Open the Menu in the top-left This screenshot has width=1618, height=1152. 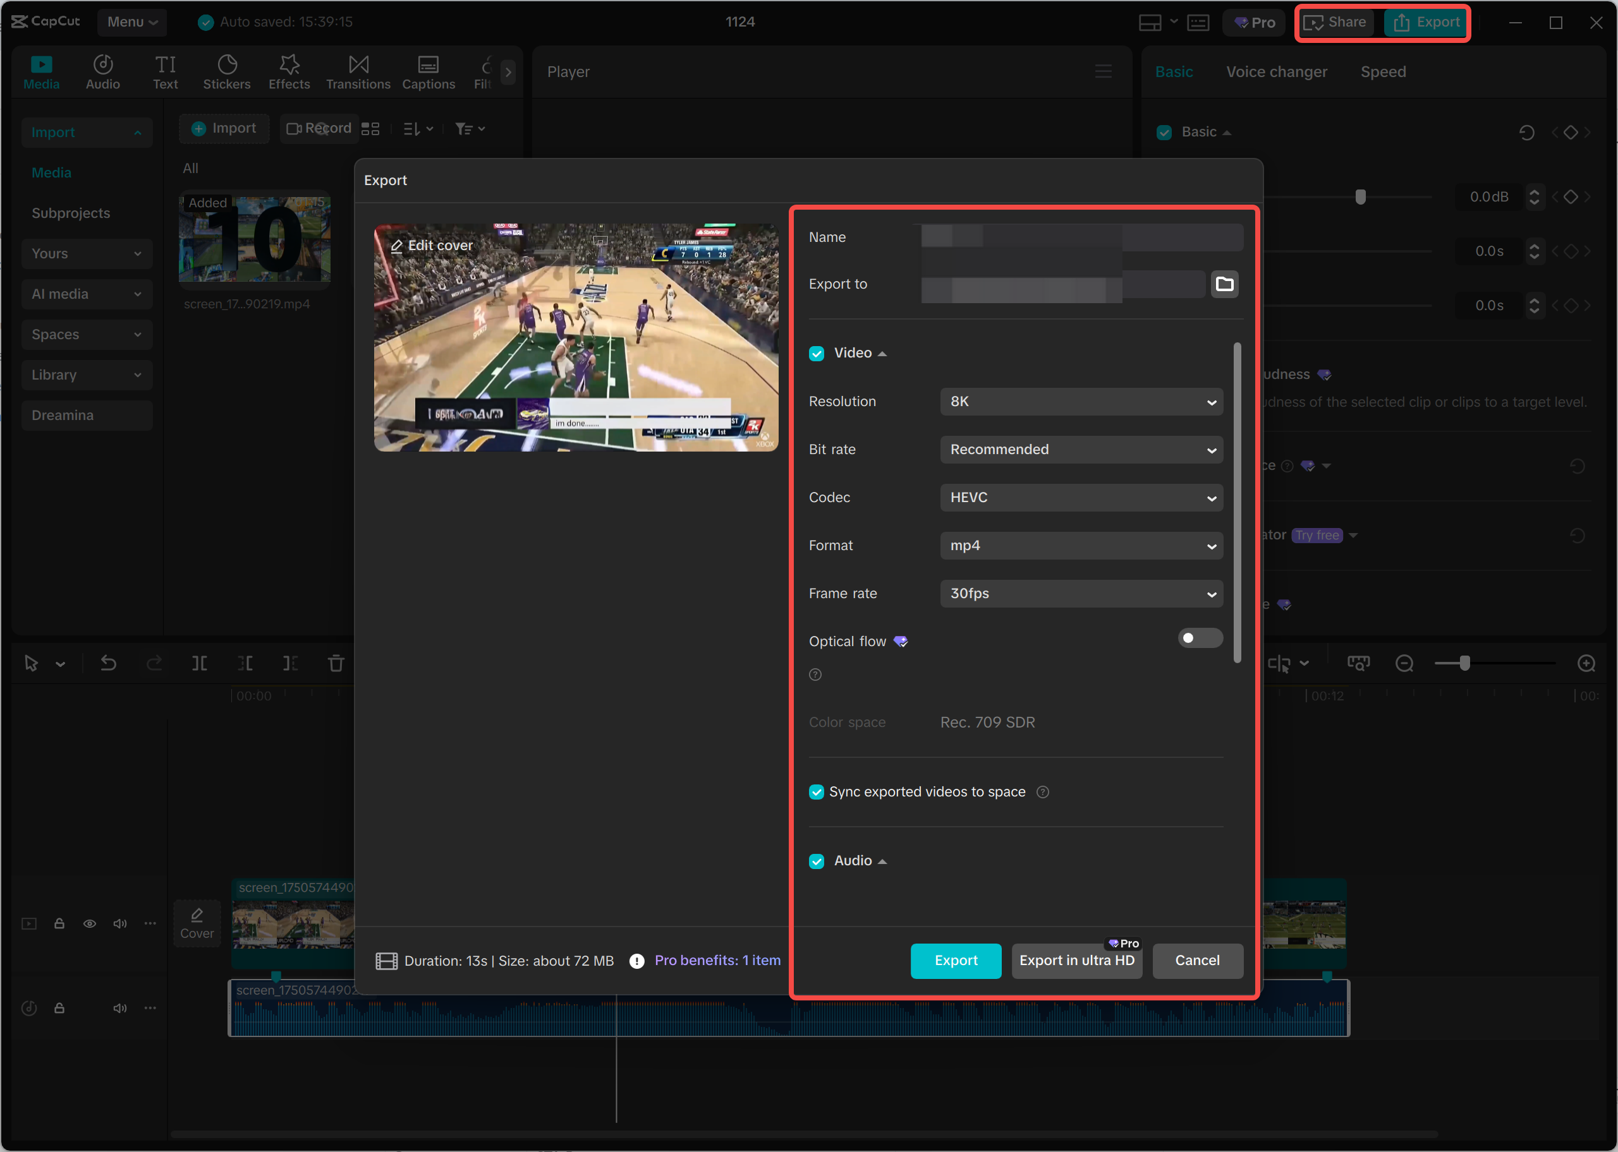pyautogui.click(x=131, y=22)
